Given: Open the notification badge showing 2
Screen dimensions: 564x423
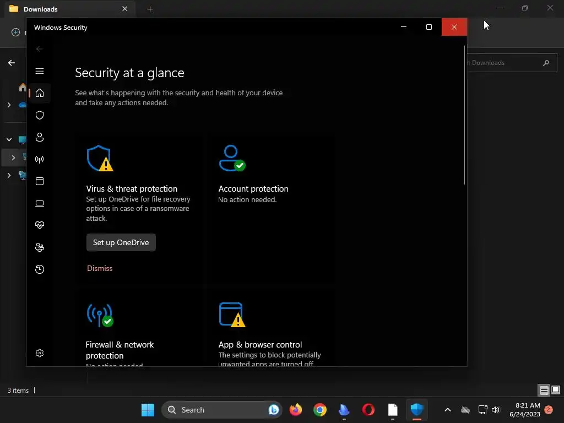Looking at the screenshot, I should coord(549,410).
